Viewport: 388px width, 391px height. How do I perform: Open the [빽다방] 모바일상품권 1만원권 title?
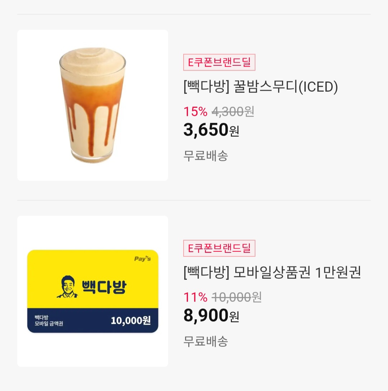(272, 272)
